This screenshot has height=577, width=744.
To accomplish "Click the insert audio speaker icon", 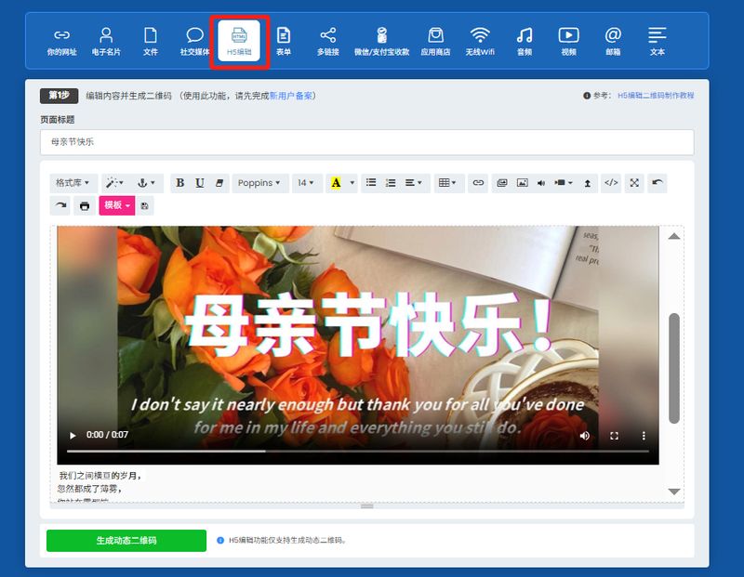I will click(541, 183).
